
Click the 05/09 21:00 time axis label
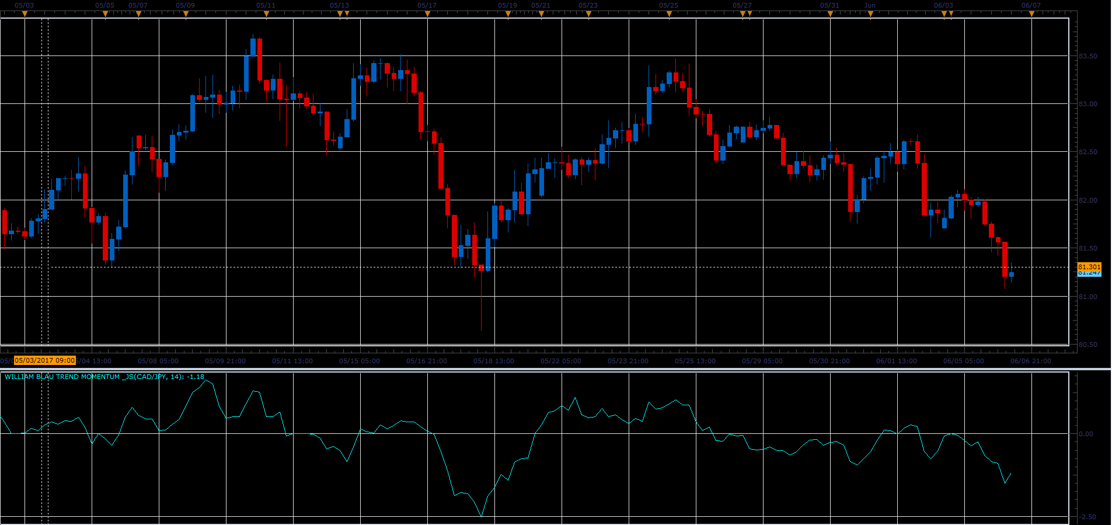point(225,361)
